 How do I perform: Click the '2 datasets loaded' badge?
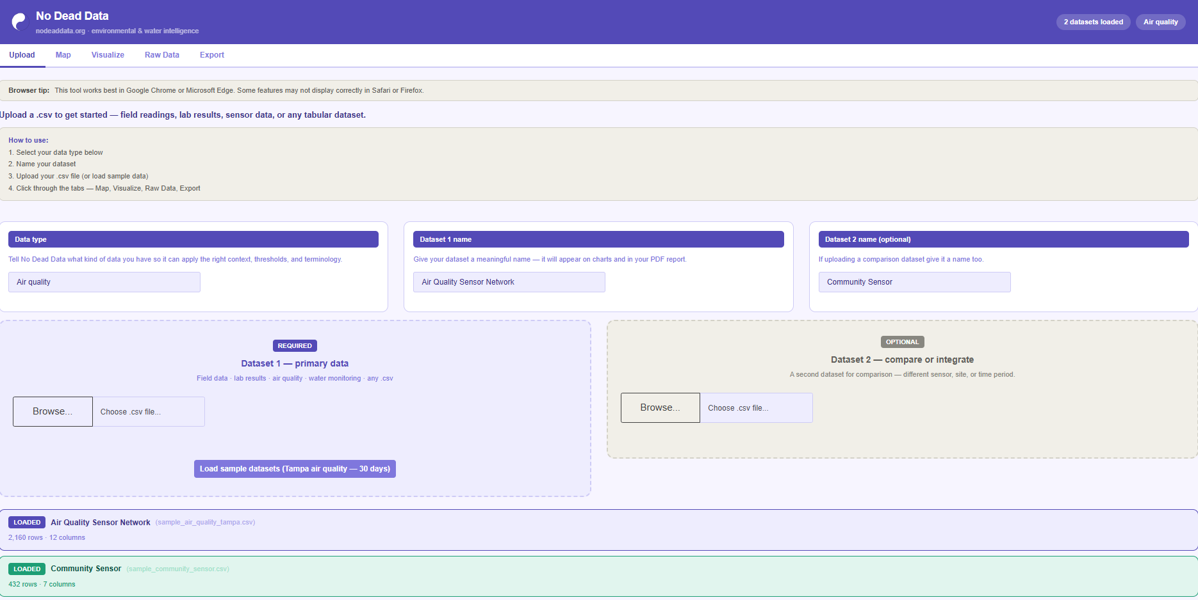point(1093,22)
